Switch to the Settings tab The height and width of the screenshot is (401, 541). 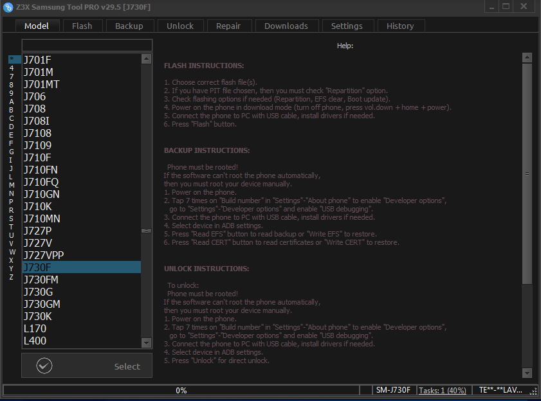pos(347,26)
